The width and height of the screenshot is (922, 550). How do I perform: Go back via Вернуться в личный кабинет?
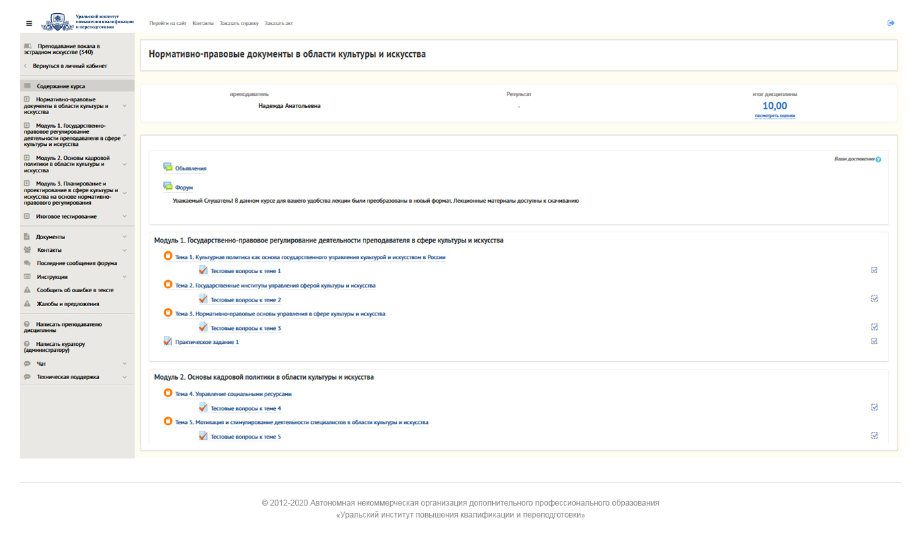pyautogui.click(x=69, y=66)
